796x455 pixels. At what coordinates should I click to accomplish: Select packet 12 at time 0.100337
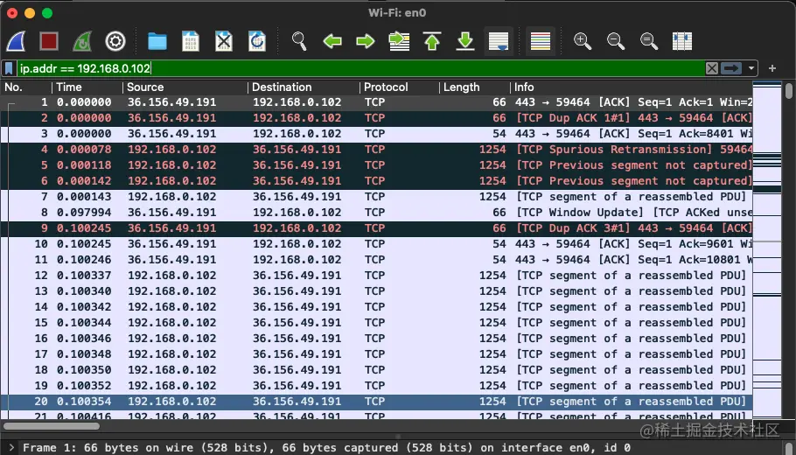point(376,276)
